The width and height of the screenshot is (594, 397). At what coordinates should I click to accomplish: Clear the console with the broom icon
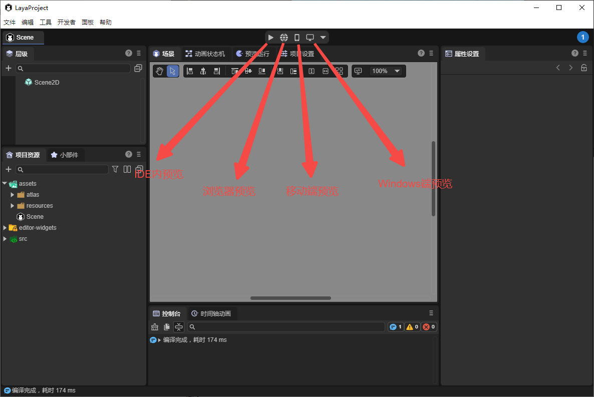pyautogui.click(x=154, y=327)
